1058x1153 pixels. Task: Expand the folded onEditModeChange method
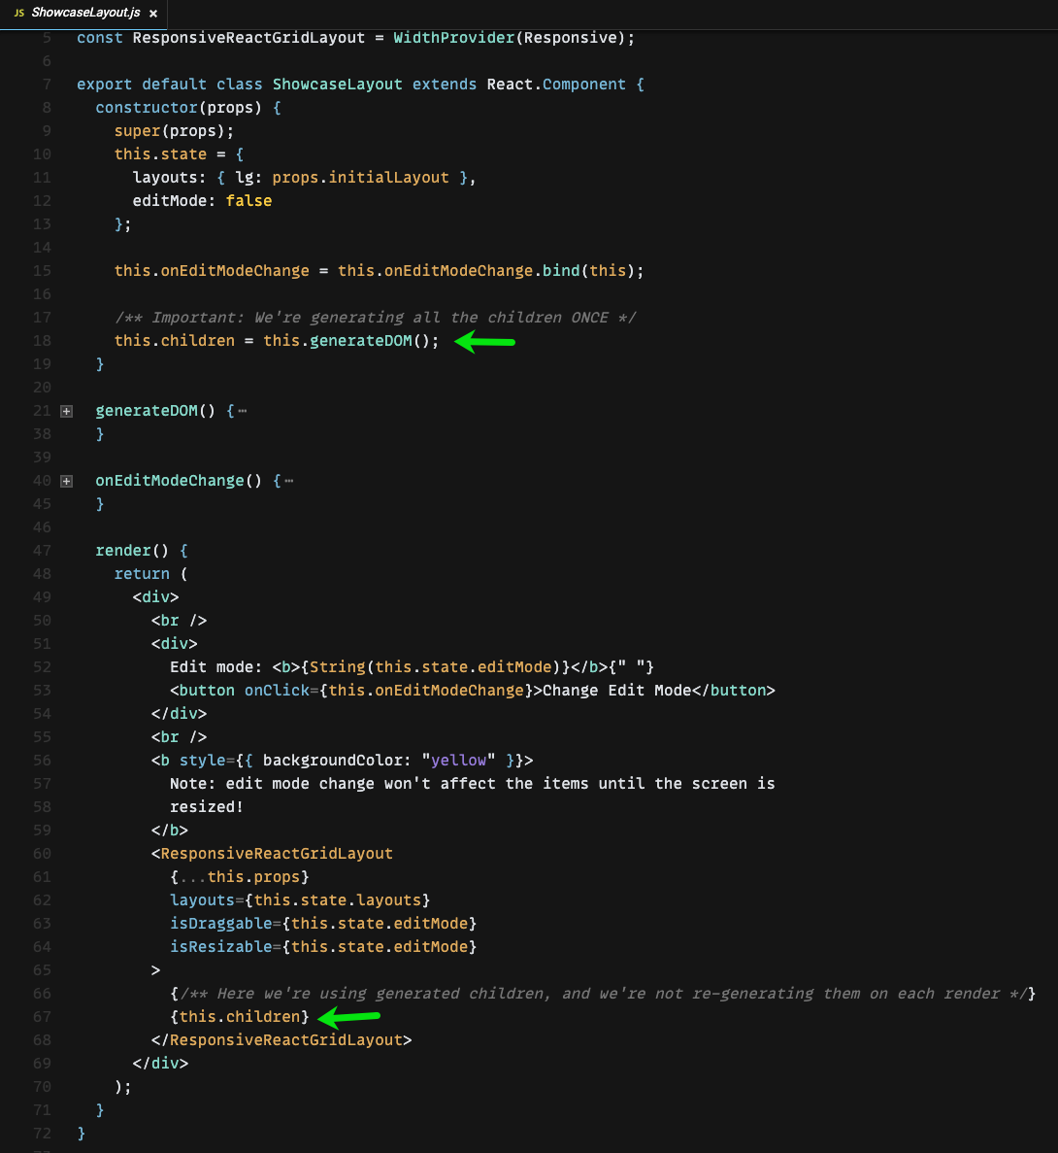[x=65, y=481]
